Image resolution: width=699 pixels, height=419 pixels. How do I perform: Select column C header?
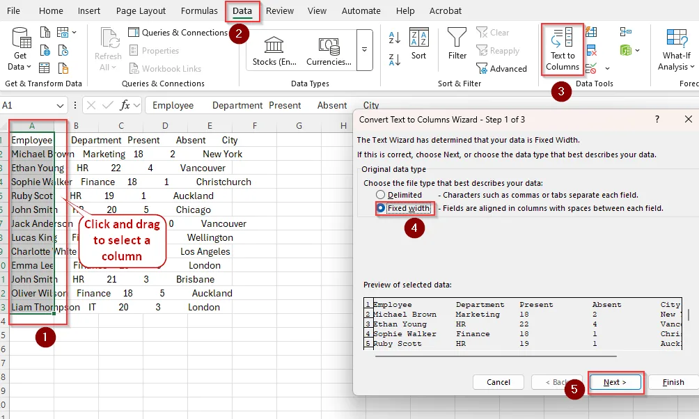(x=121, y=126)
